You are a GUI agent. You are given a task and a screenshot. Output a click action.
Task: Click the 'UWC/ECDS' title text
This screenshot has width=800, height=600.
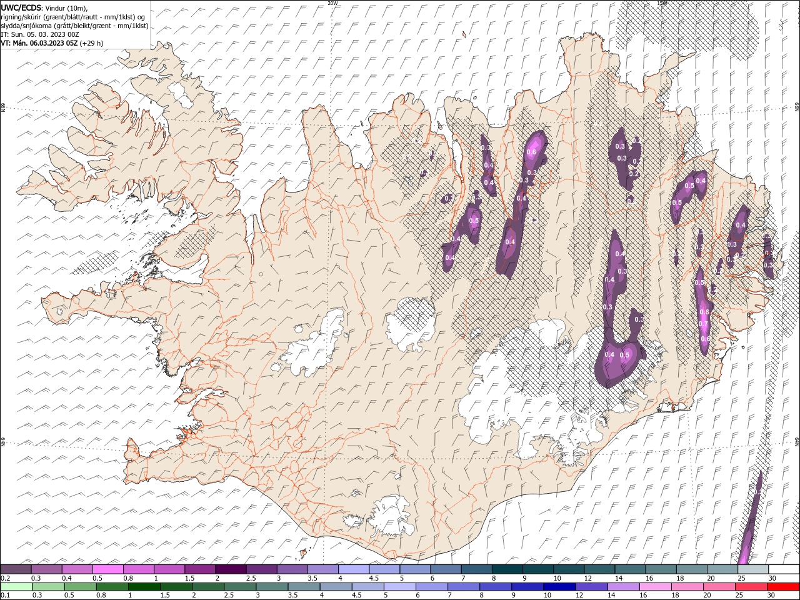point(21,7)
